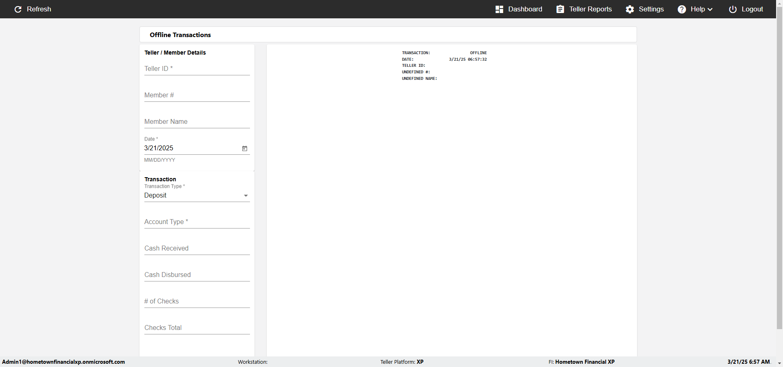Open the Date calendar picker icon

245,148
